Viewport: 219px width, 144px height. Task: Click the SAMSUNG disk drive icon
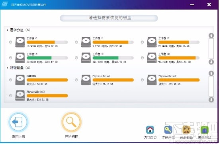(x=20, y=80)
